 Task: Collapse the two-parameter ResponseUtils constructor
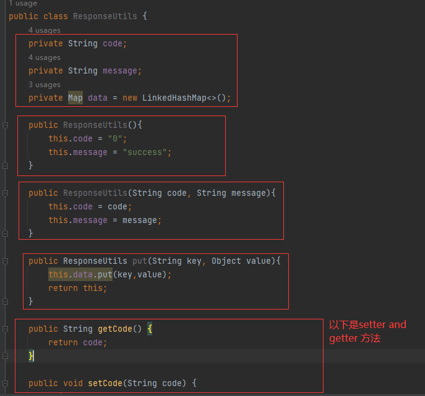pyautogui.click(x=5, y=193)
